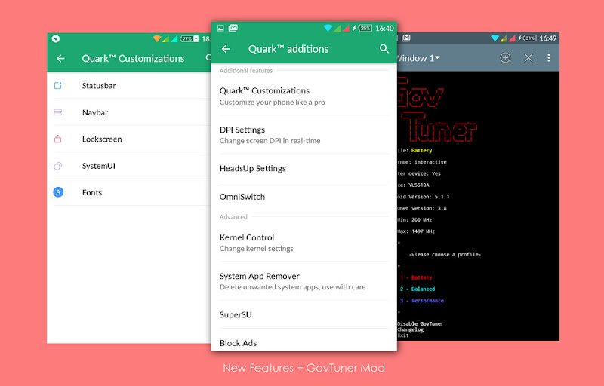Image resolution: width=604 pixels, height=386 pixels.
Task: Open SuperSU item
Action: pos(304,314)
